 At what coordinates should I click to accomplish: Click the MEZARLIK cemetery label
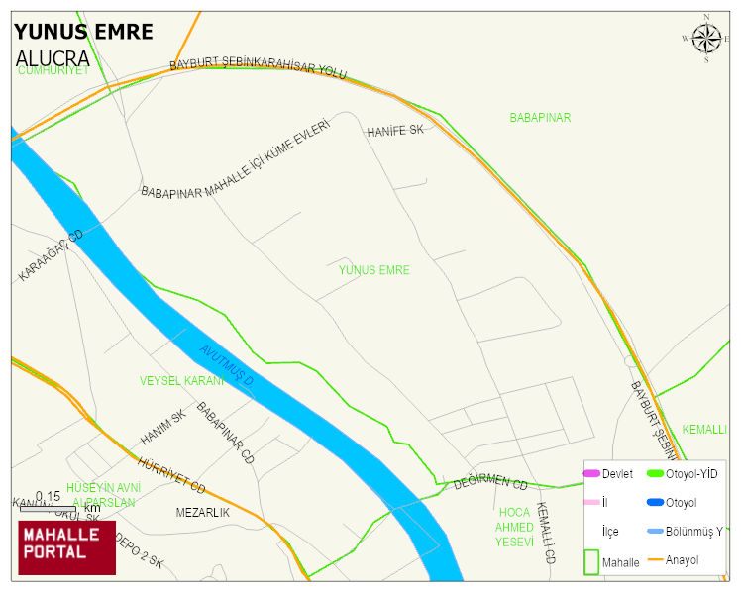[x=203, y=512]
